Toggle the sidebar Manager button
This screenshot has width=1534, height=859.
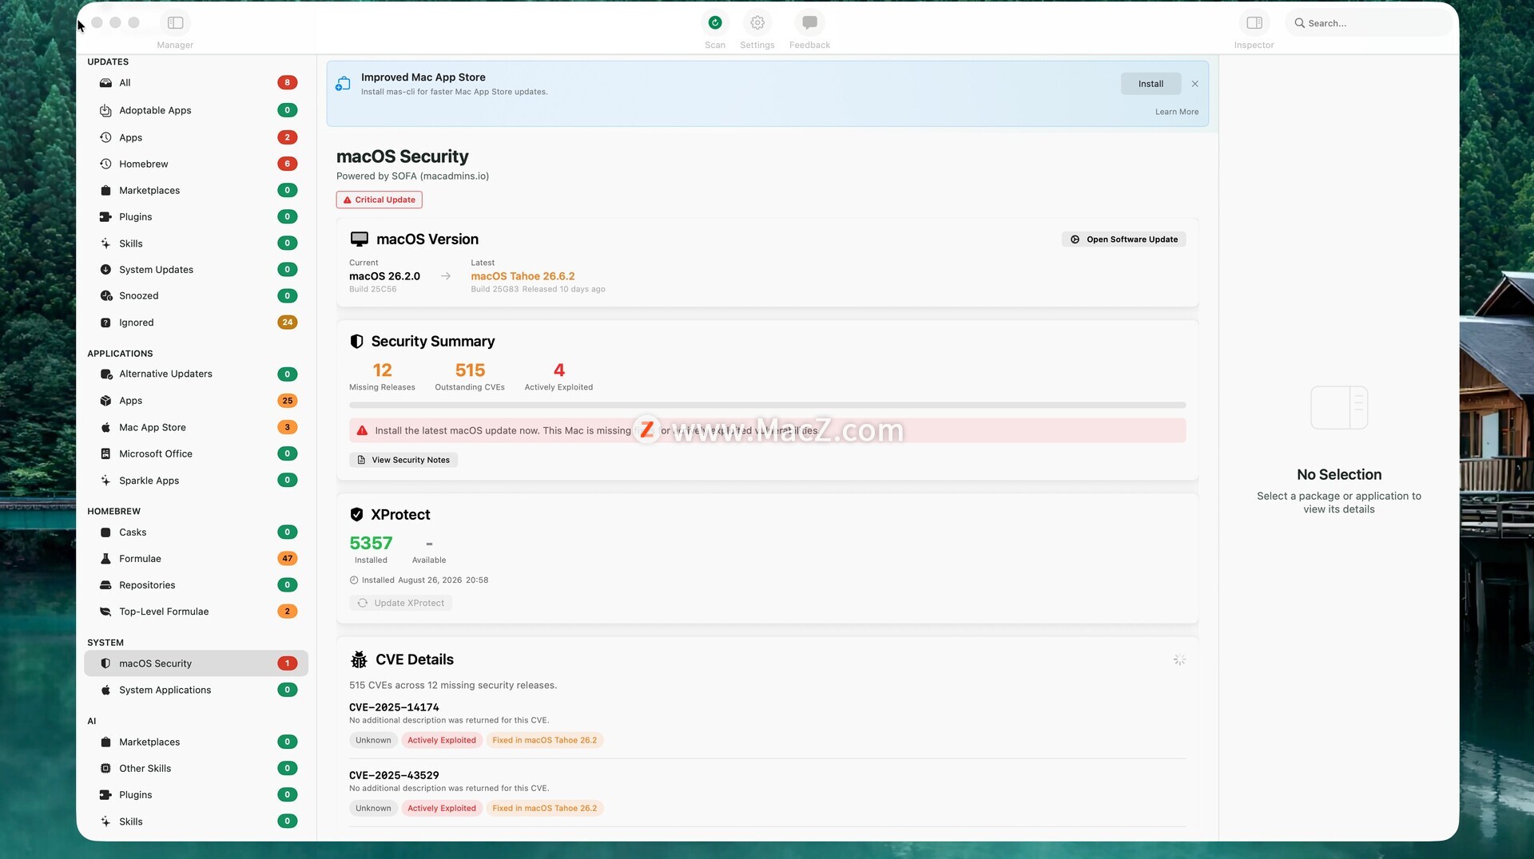click(x=176, y=23)
